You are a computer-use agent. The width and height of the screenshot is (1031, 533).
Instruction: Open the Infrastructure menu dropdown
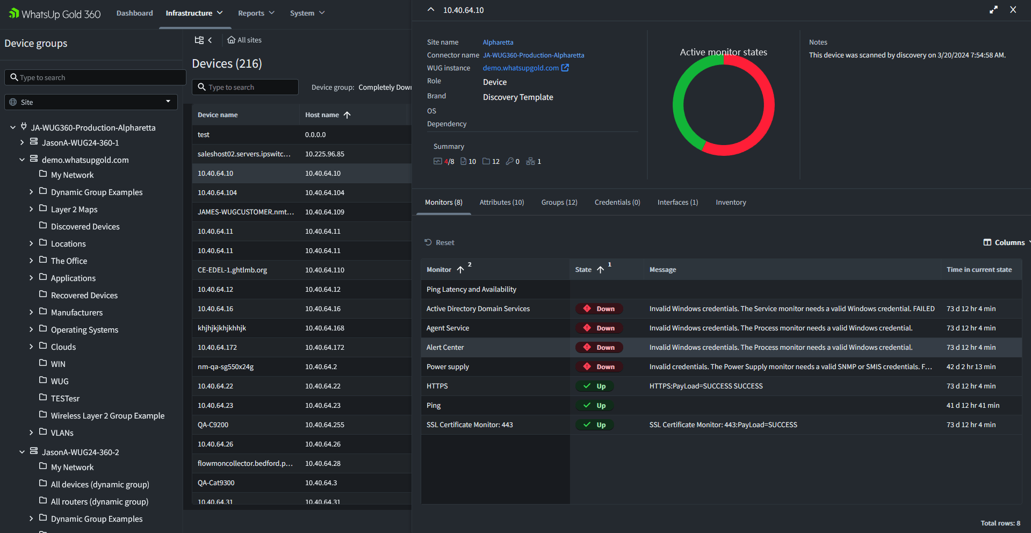pos(194,13)
